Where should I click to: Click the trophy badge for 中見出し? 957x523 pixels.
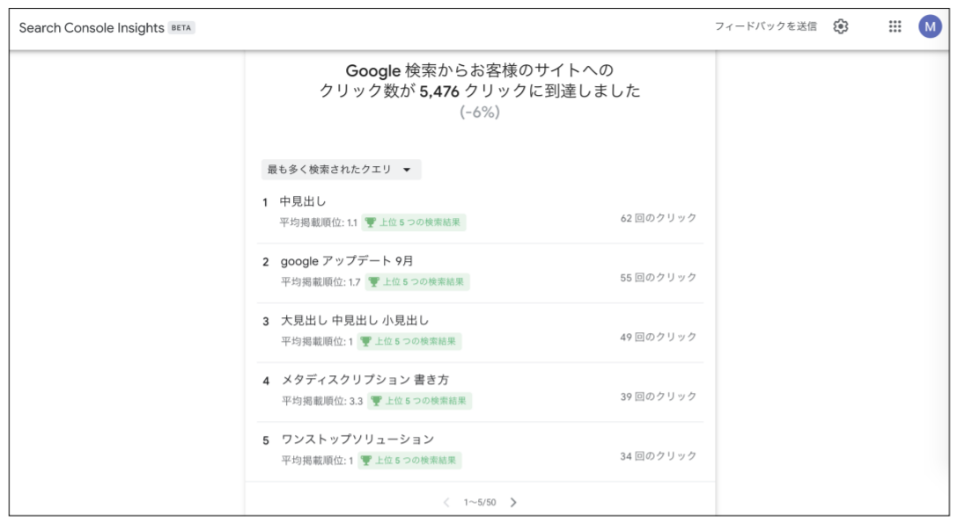[x=414, y=222]
